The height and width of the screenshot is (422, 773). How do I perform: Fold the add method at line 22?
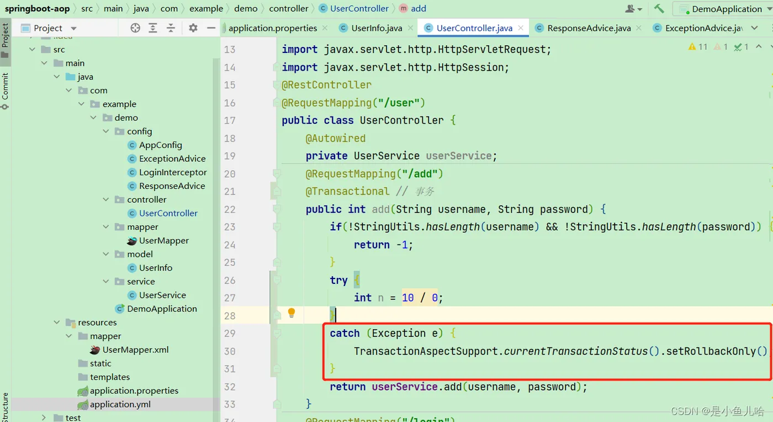point(277,209)
